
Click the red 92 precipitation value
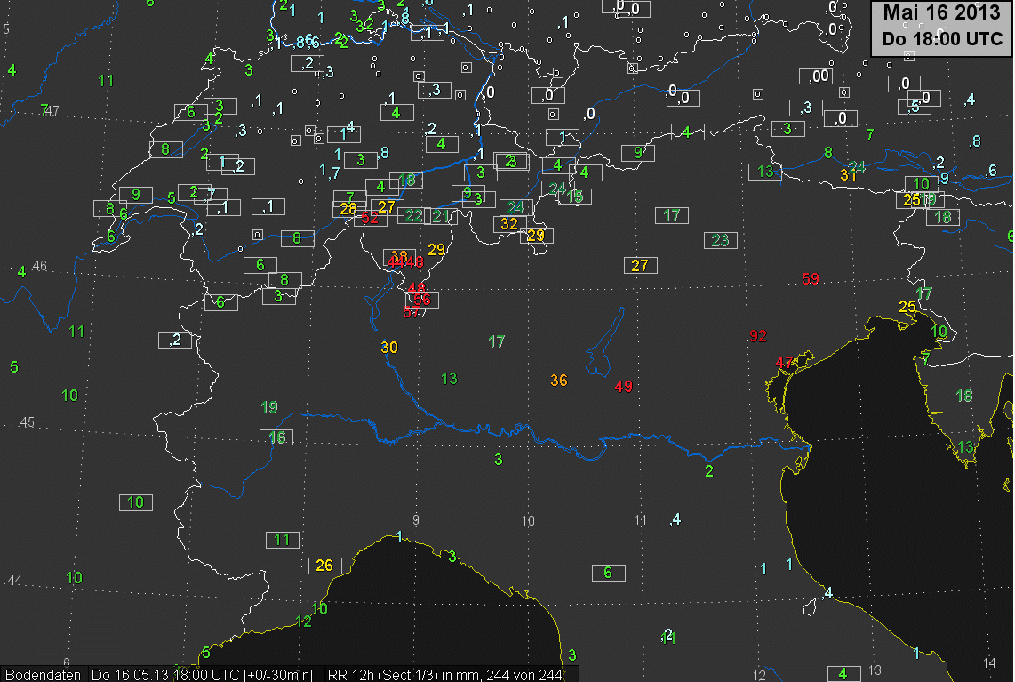(x=757, y=336)
